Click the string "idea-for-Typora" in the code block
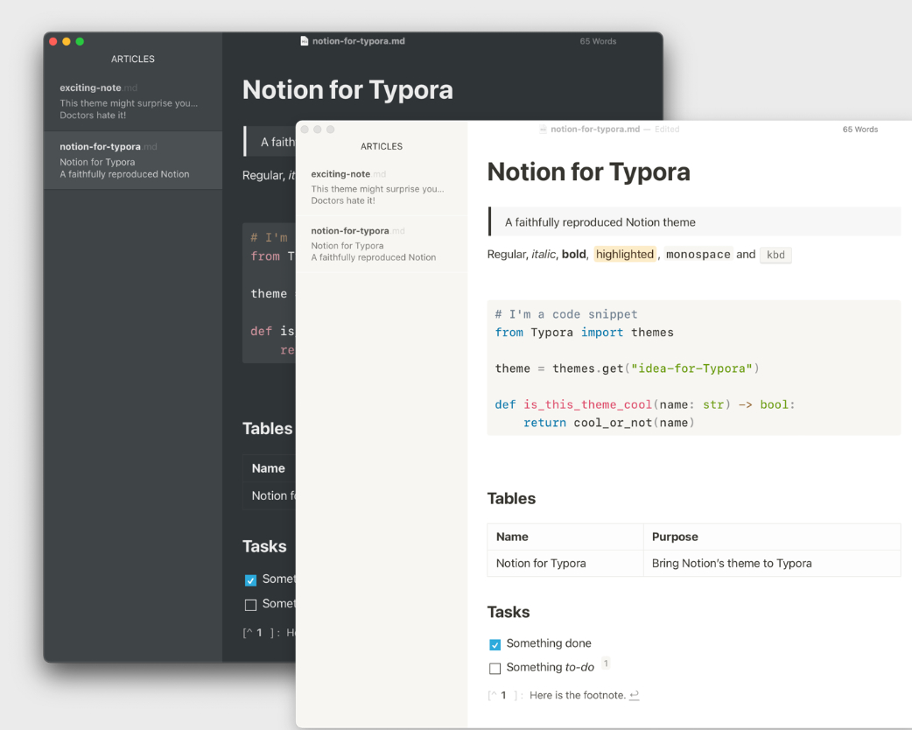Viewport: 912px width, 730px height. click(x=691, y=369)
